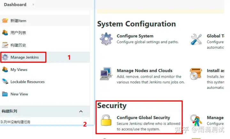Click the Manage Jenkins gear icon
The width and height of the screenshot is (230, 139).
click(5, 57)
